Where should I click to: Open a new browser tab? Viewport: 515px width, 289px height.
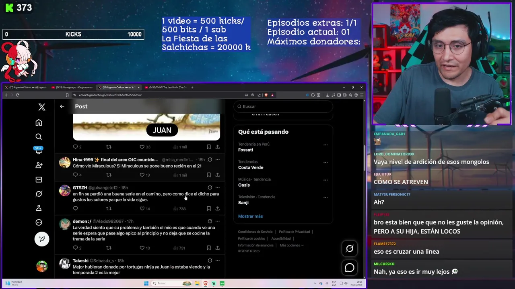[192, 87]
